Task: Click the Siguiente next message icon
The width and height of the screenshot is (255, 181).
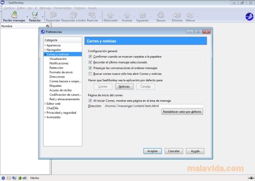Action: coord(142,15)
